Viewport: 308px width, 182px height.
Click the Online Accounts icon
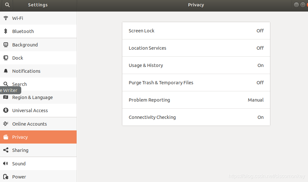(x=6, y=124)
